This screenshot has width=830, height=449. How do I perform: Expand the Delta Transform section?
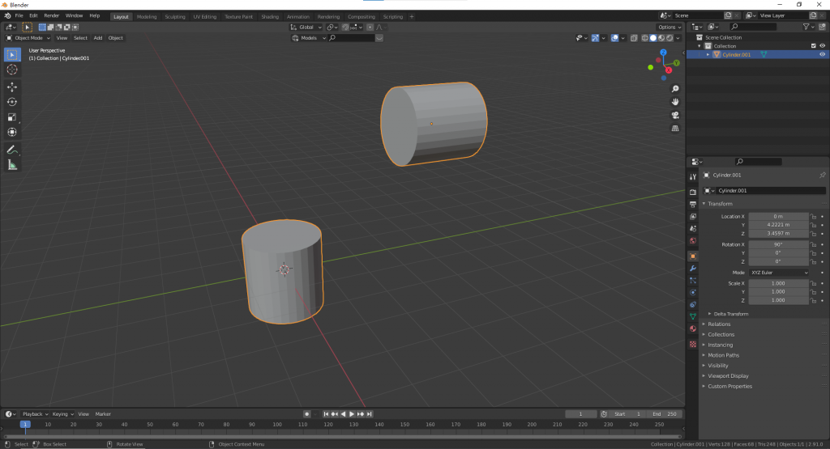(730, 314)
